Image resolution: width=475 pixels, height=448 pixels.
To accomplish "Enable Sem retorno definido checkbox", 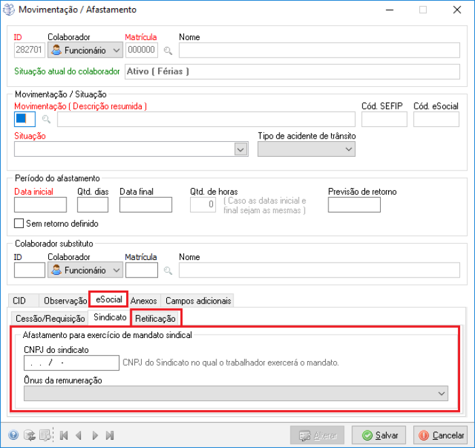I will pos(19,223).
